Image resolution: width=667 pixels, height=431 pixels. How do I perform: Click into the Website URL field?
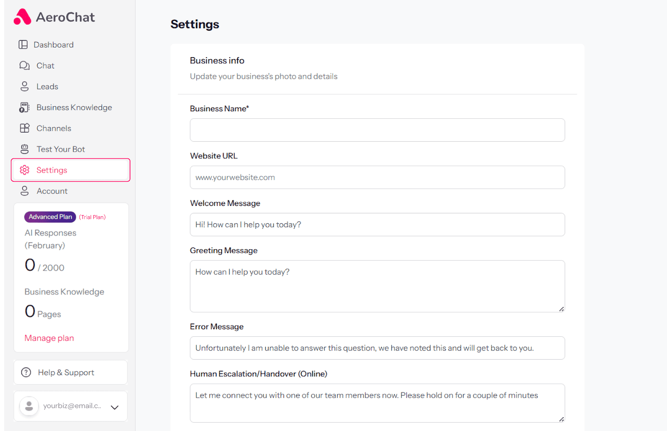point(377,178)
